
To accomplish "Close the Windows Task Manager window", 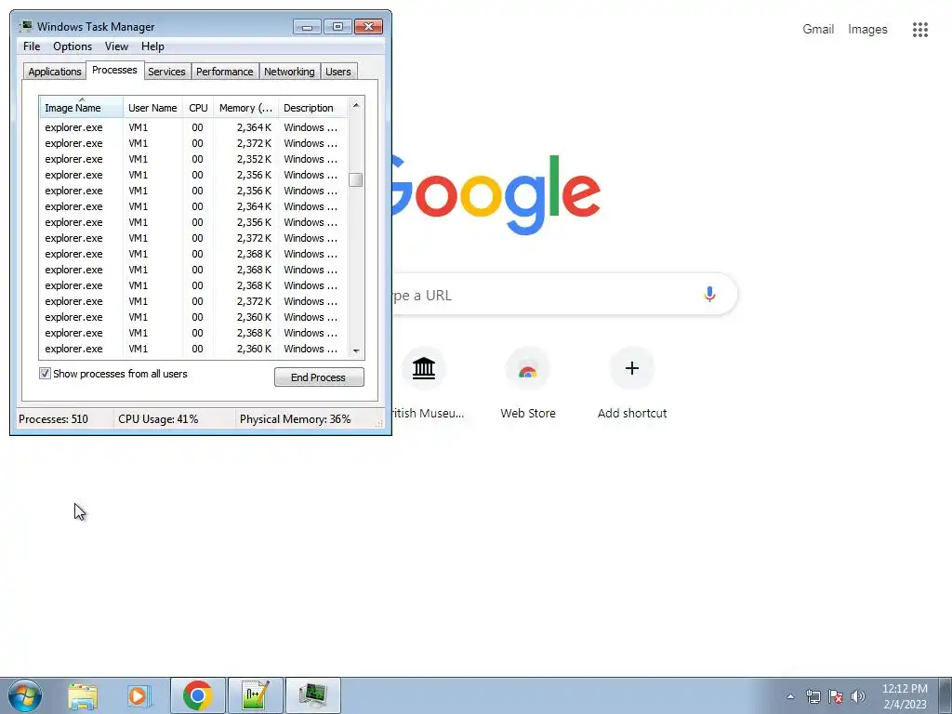I will coord(368,26).
